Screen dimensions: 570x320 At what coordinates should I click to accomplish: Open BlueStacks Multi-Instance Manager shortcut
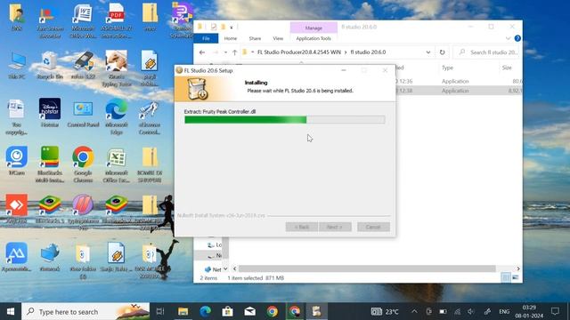(x=50, y=164)
